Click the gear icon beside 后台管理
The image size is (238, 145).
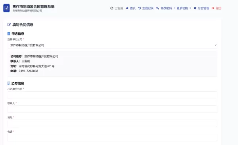(195, 8)
